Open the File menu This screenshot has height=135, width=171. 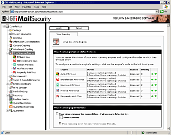pyautogui.click(x=4, y=7)
